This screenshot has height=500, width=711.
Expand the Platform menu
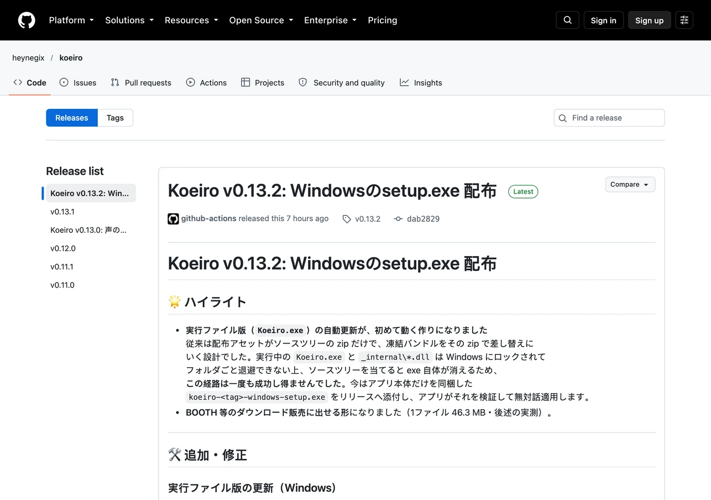(x=71, y=20)
